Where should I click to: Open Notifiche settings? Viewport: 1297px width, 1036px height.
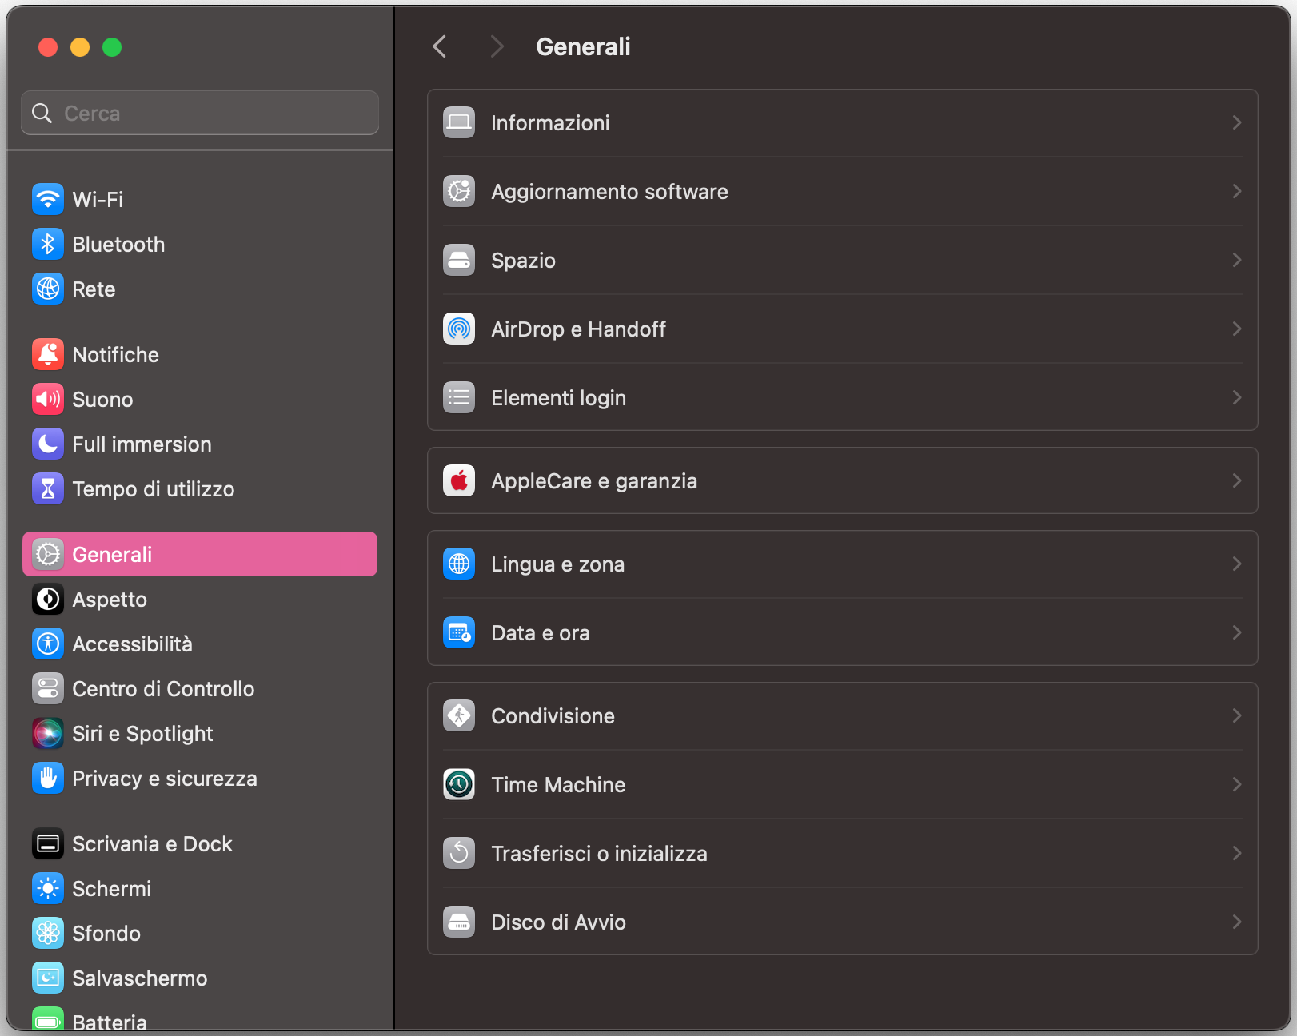pyautogui.click(x=115, y=354)
